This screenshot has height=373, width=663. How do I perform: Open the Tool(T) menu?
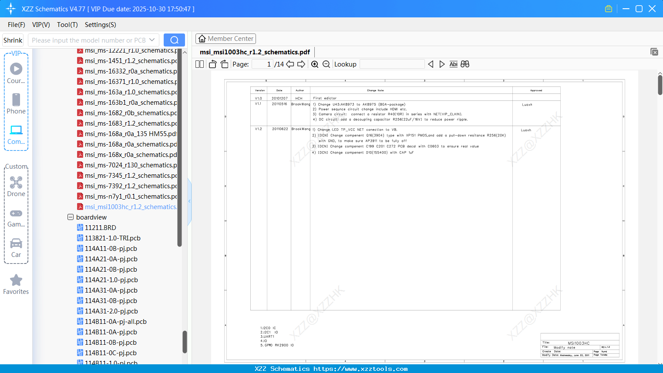click(x=67, y=25)
